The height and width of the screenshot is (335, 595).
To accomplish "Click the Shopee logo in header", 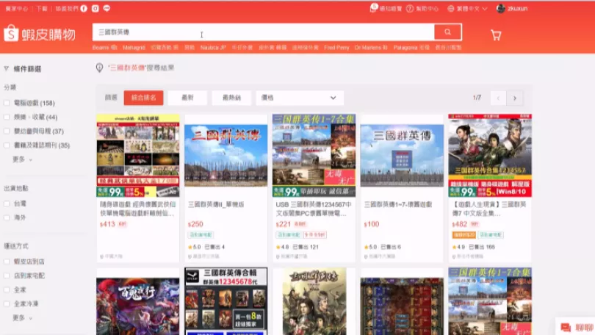I will 40,34.
